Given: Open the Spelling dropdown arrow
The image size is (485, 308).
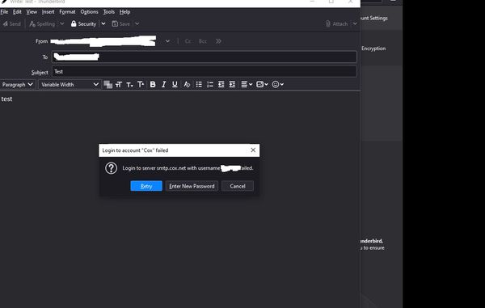Looking at the screenshot, I should (x=62, y=23).
